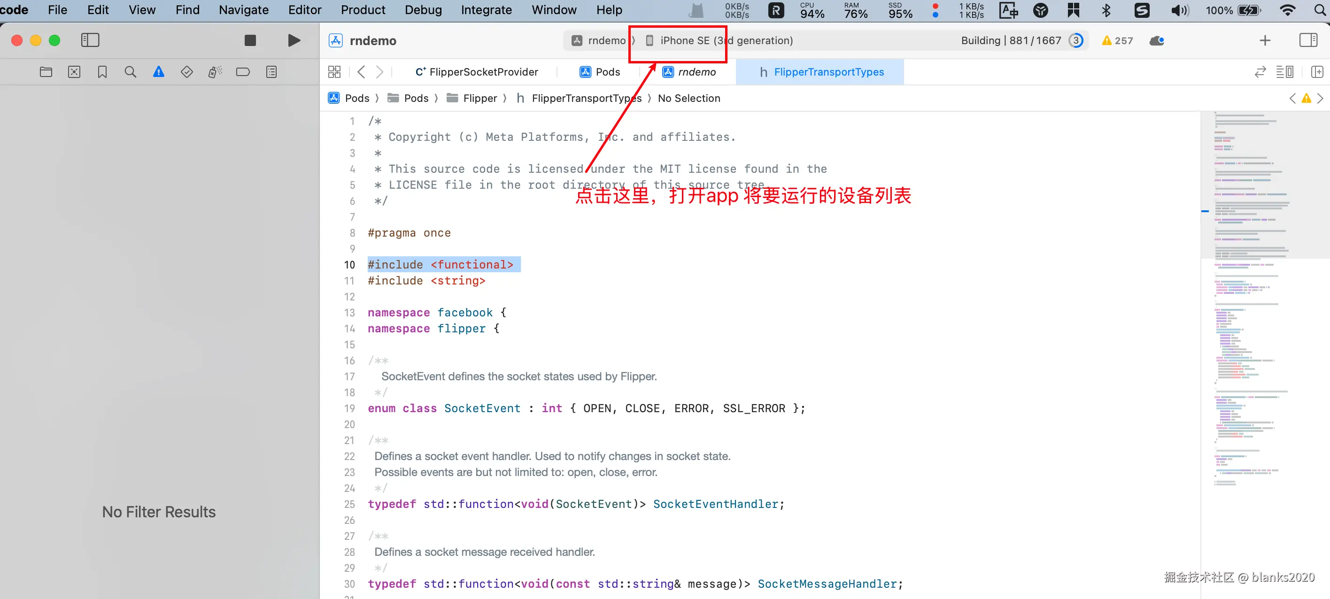Stop the running build task
This screenshot has height=599, width=1330.
(x=250, y=40)
